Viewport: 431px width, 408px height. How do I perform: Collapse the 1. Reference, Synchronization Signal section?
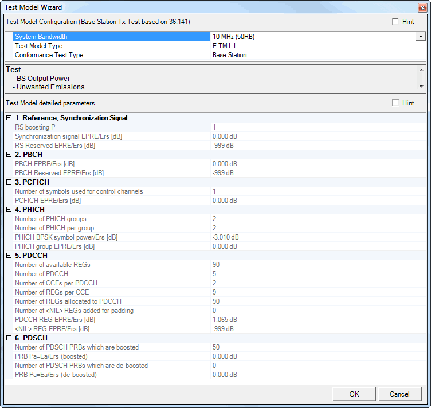[x=9, y=118]
